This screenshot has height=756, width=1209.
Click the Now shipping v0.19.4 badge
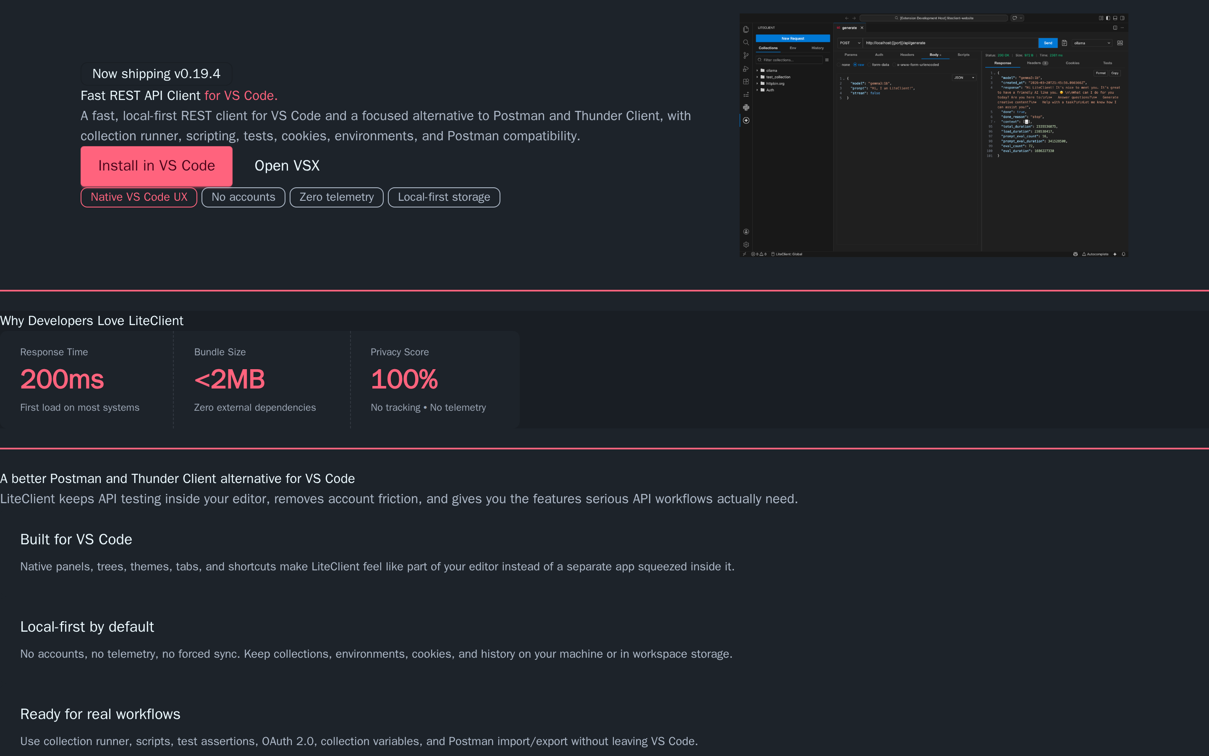pyautogui.click(x=156, y=73)
